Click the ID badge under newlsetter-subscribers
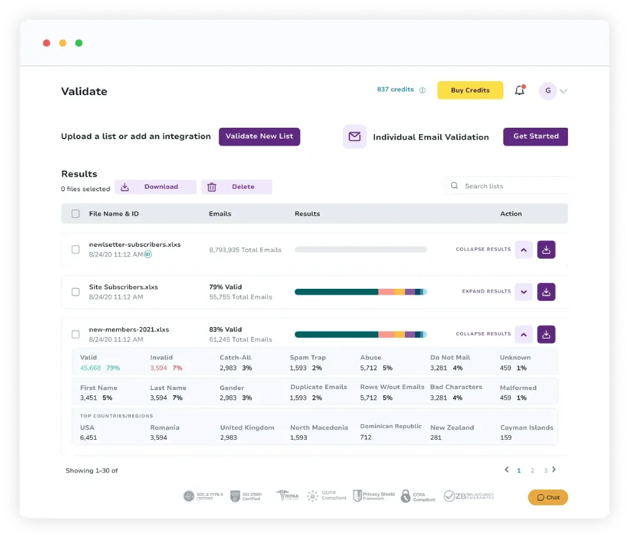 click(148, 254)
